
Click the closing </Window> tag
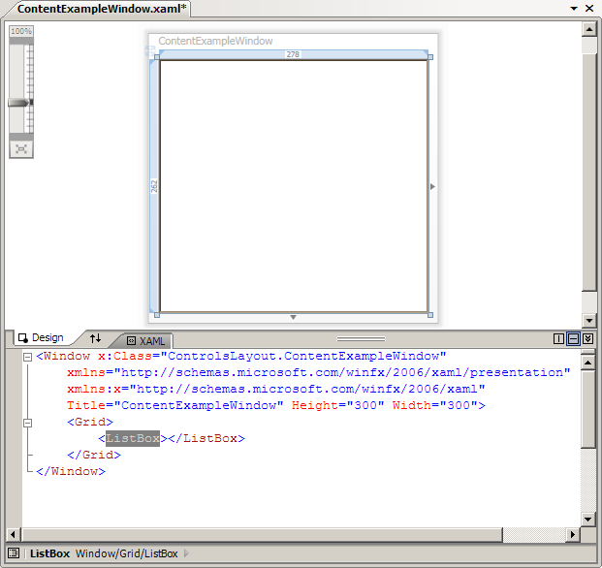tap(71, 471)
